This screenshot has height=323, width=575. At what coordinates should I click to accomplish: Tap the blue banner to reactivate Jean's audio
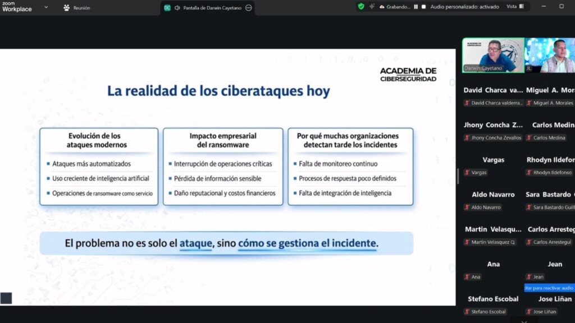[549, 288]
